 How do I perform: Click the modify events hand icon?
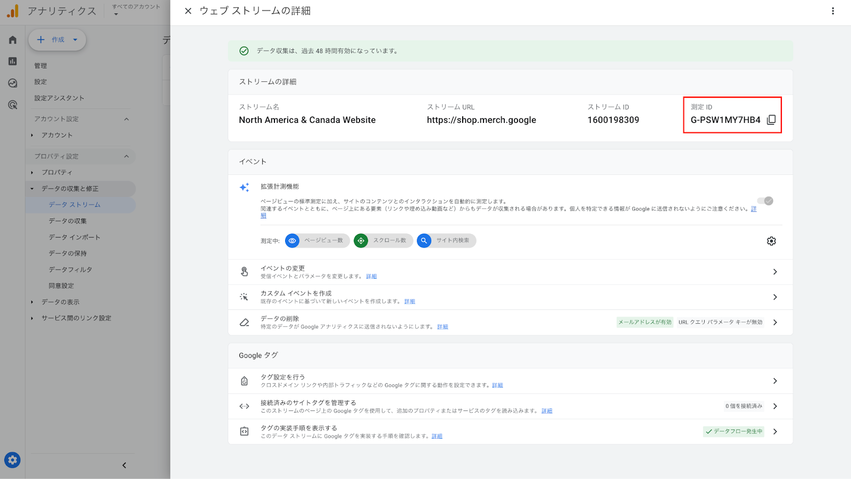[244, 272]
